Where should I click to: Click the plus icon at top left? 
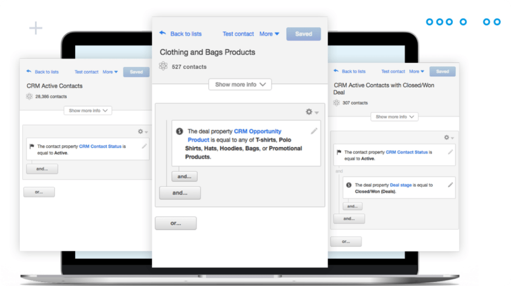pyautogui.click(x=36, y=28)
